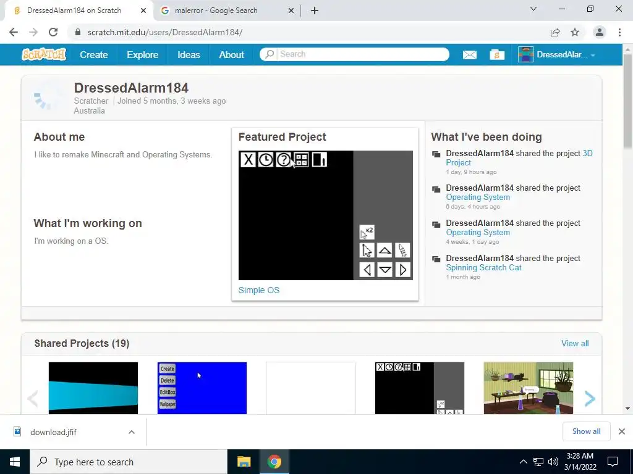633x474 pixels.
Task: Click the Scratch logo in navbar
Action: 44,54
